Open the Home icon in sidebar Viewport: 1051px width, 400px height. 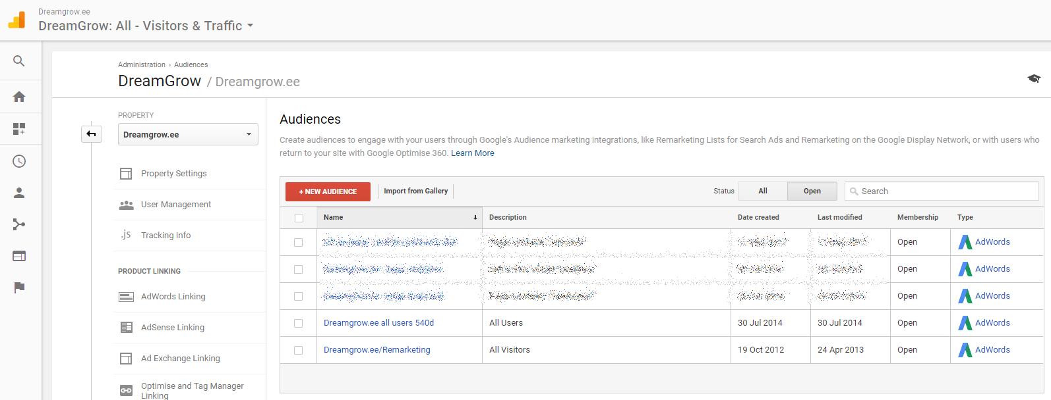19,97
